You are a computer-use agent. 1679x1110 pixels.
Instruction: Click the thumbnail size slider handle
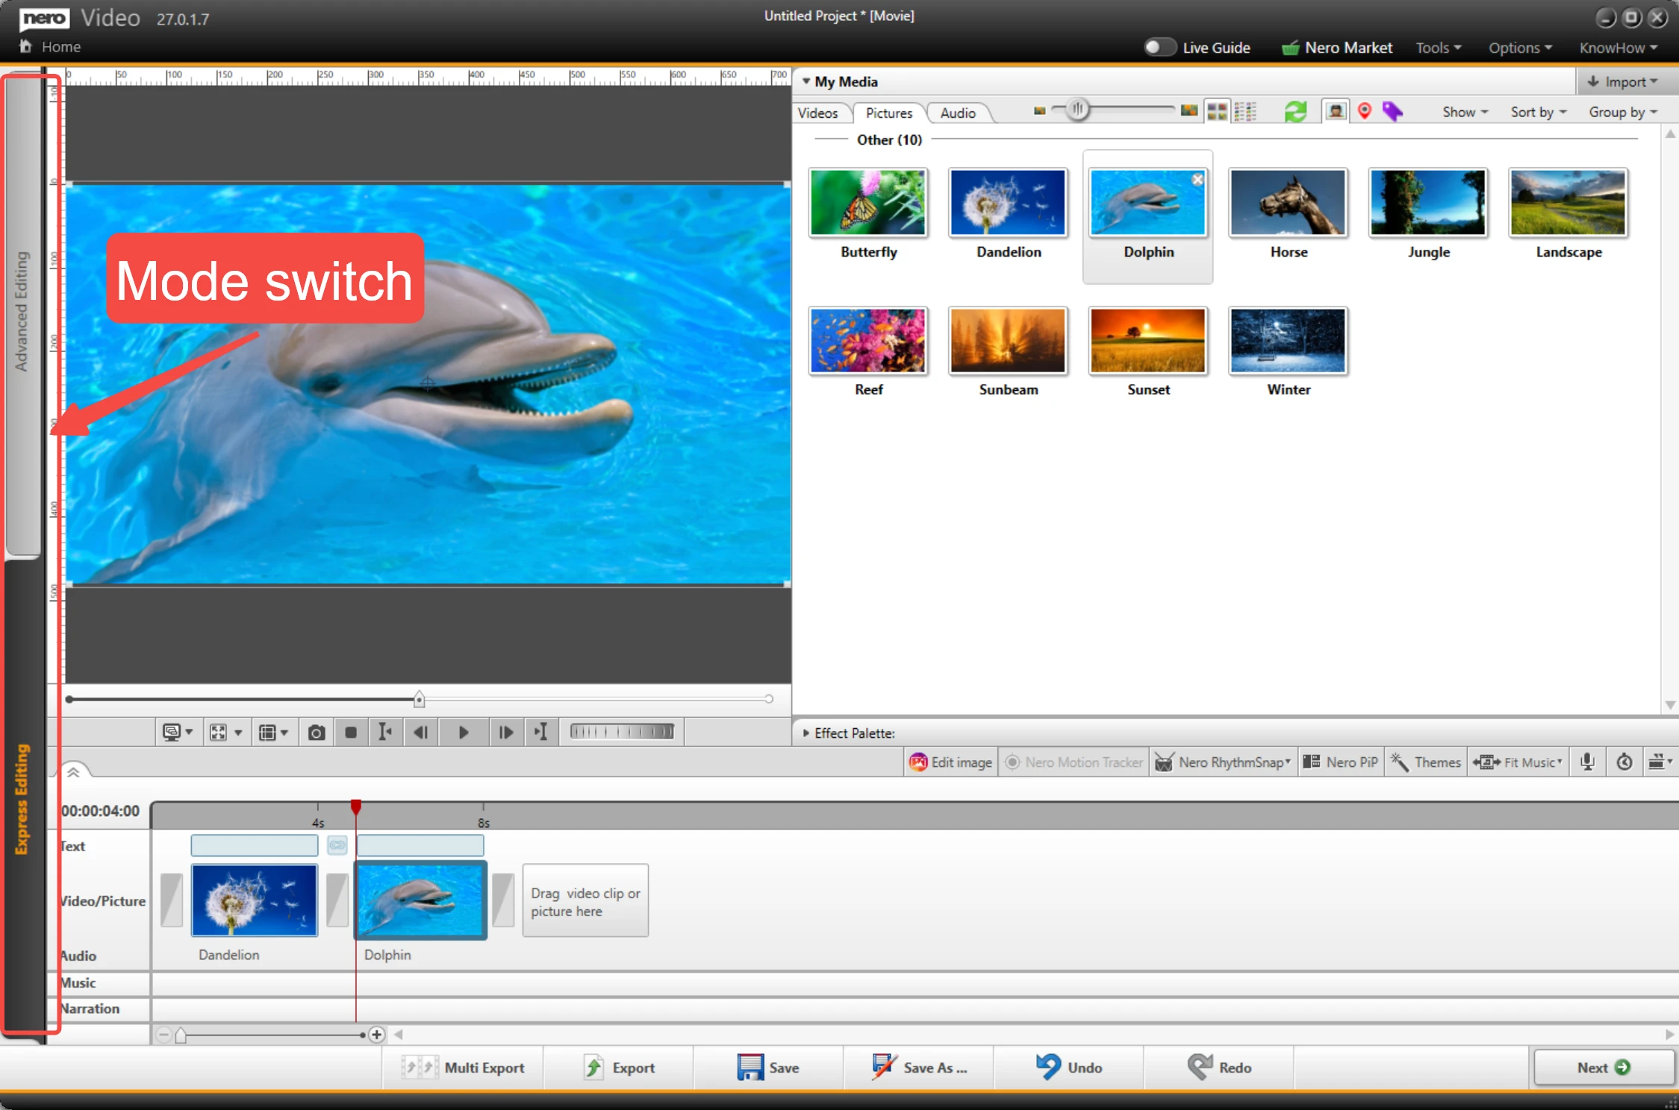click(1077, 110)
